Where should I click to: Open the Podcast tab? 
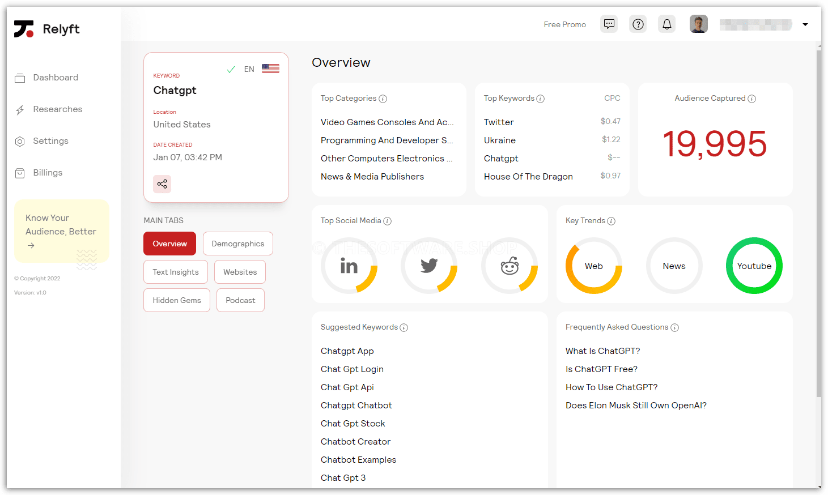click(240, 300)
